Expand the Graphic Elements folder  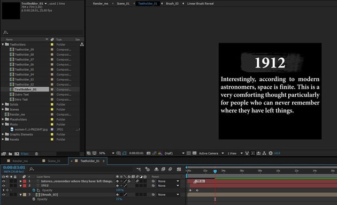point(3,134)
